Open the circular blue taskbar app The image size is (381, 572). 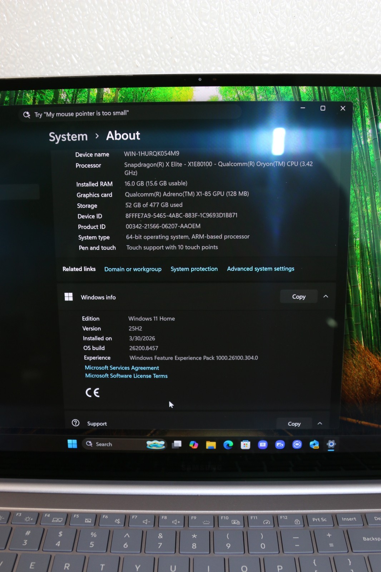click(x=297, y=444)
